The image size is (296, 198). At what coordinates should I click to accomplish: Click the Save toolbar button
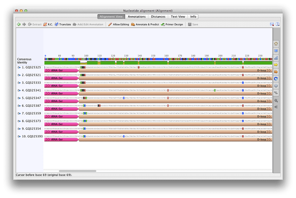coord(193,24)
